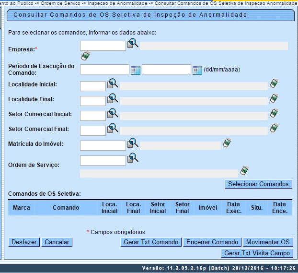Search Setor Comercial Inicial with the magnifier icon

(113, 114)
